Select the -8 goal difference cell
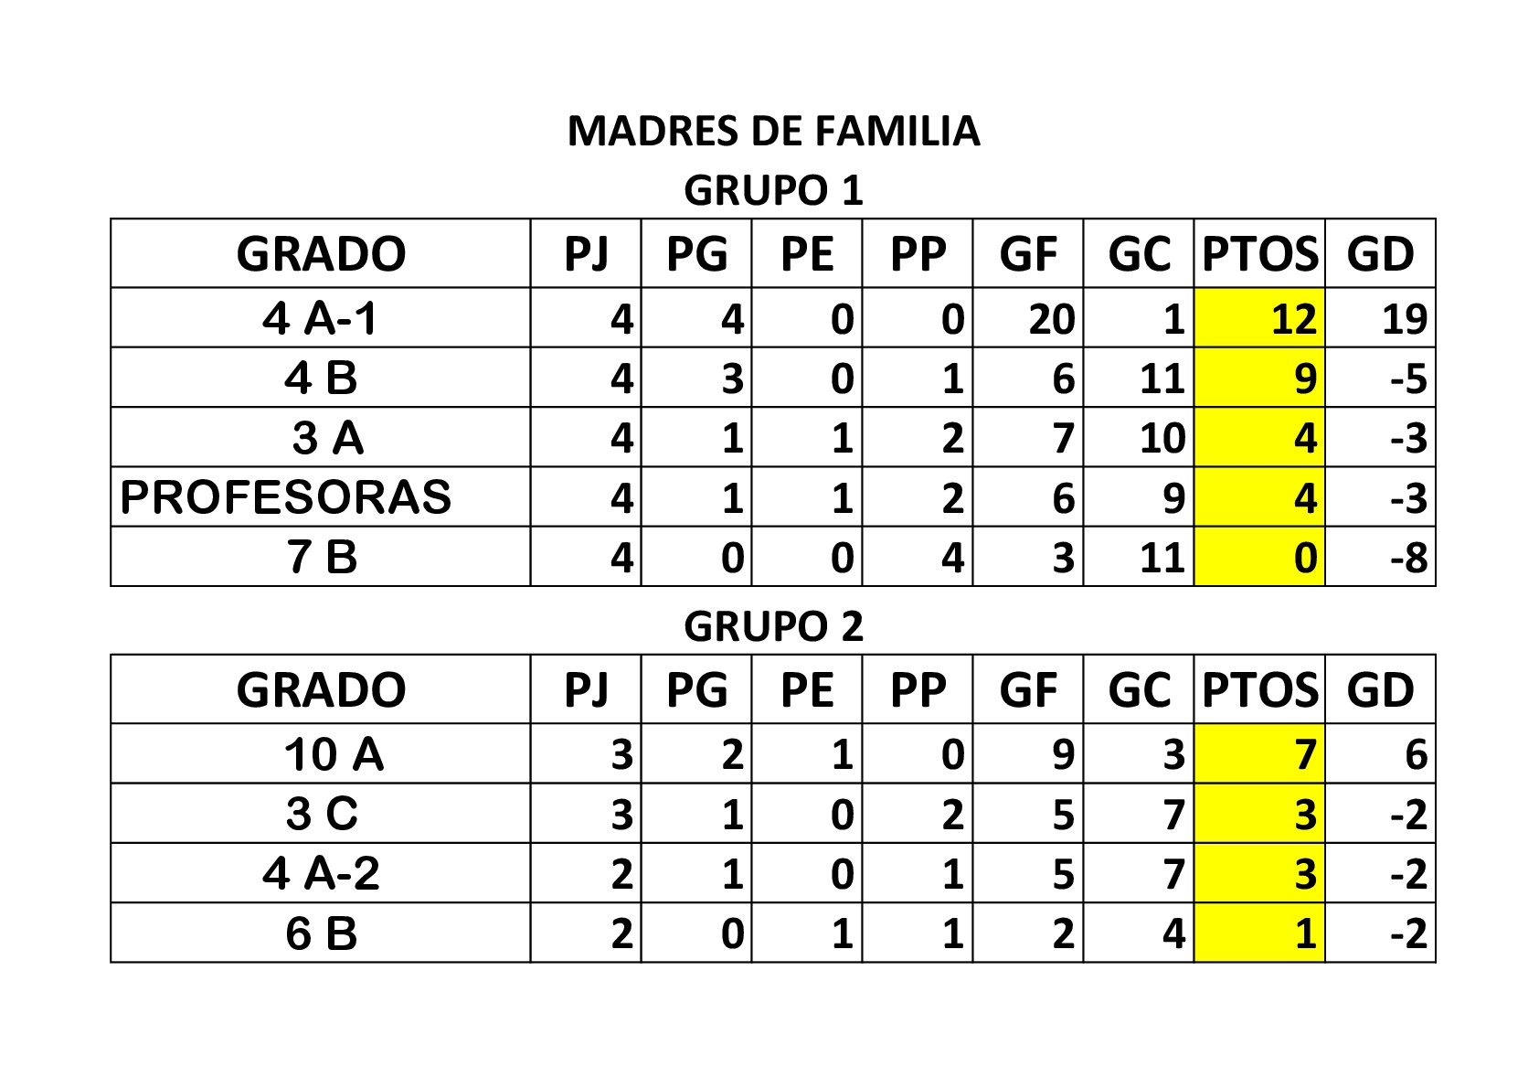Viewport: 1539px width, 1088px height. coord(1380,557)
